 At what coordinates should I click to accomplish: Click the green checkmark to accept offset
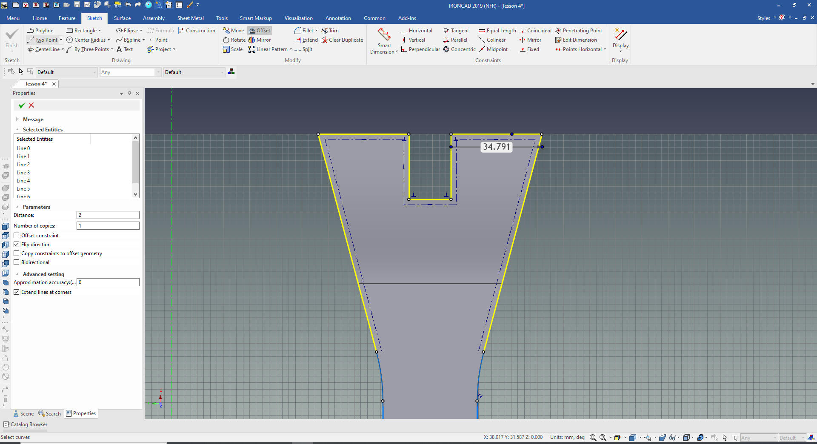pos(22,105)
